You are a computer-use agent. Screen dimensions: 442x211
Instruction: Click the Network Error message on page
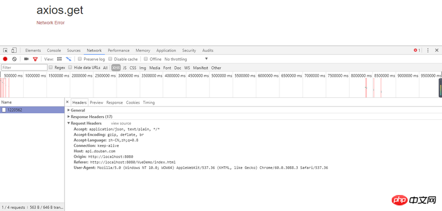tap(50, 23)
